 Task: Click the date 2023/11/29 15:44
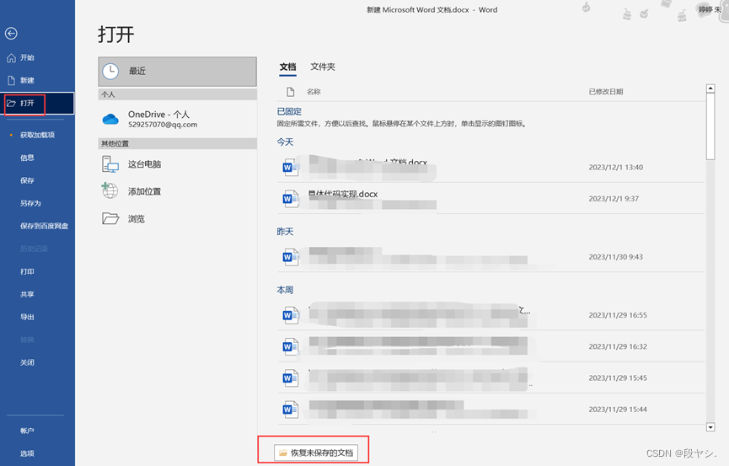(618, 410)
